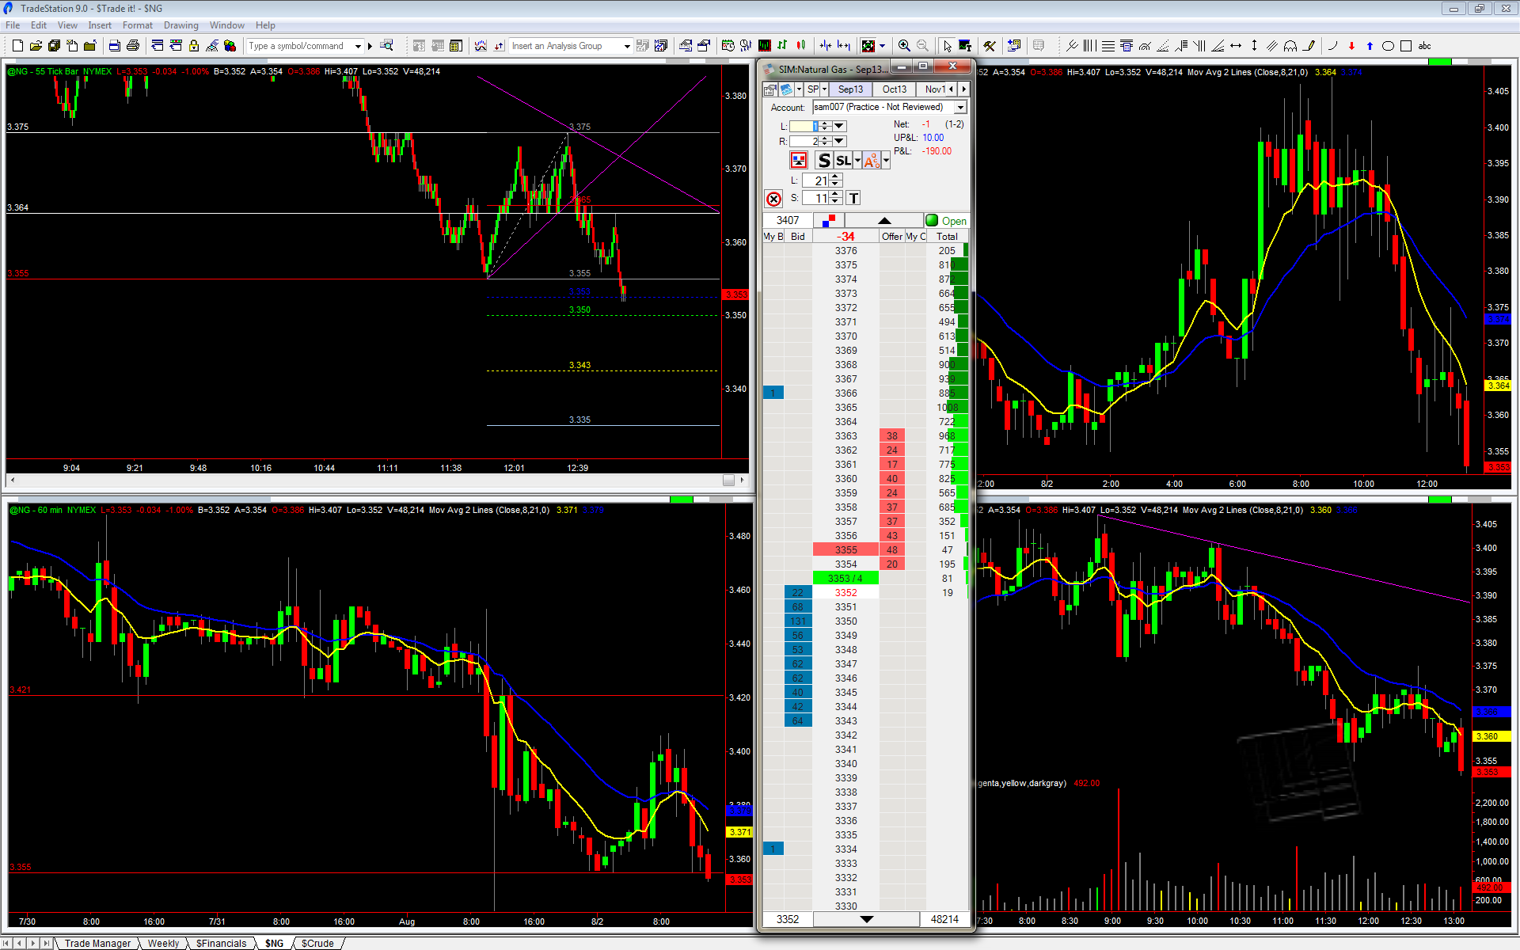
Task: Select the Rectangle drawing tool
Action: click(x=1406, y=46)
